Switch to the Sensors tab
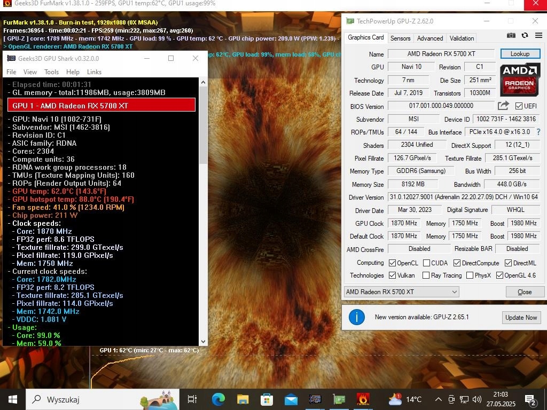Image resolution: width=547 pixels, height=410 pixels. (x=400, y=38)
